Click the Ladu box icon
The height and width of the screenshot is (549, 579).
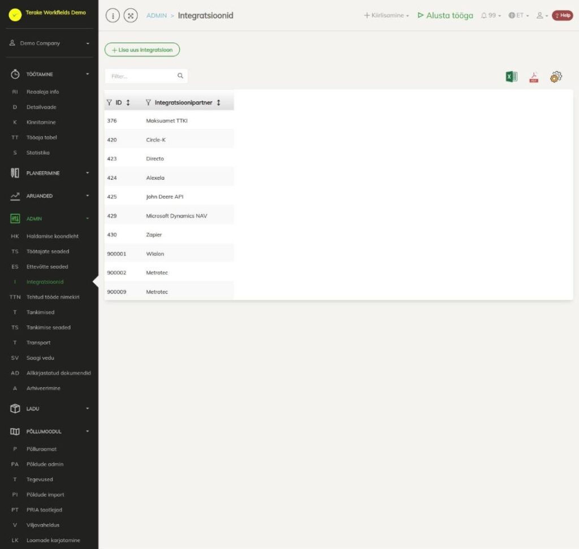15,409
